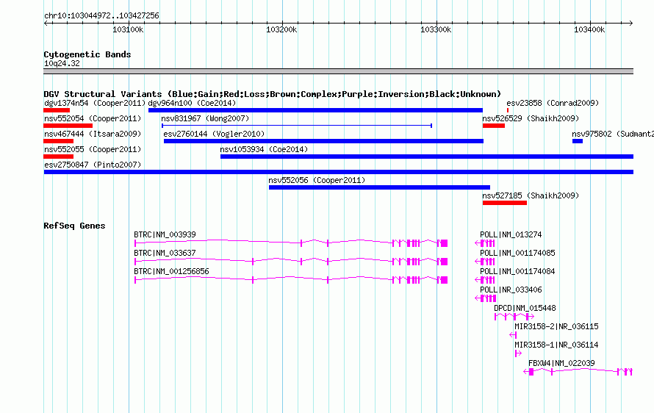Click the dgv1374n54 (Cooper2011) red loss bar

point(57,110)
